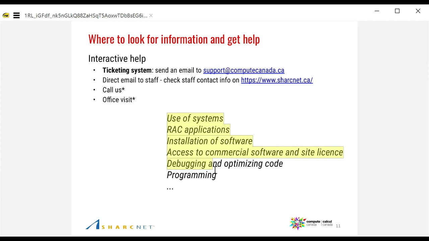The image size is (429, 241).
Task: Click the 'Interactive help' heading
Action: [x=117, y=59]
